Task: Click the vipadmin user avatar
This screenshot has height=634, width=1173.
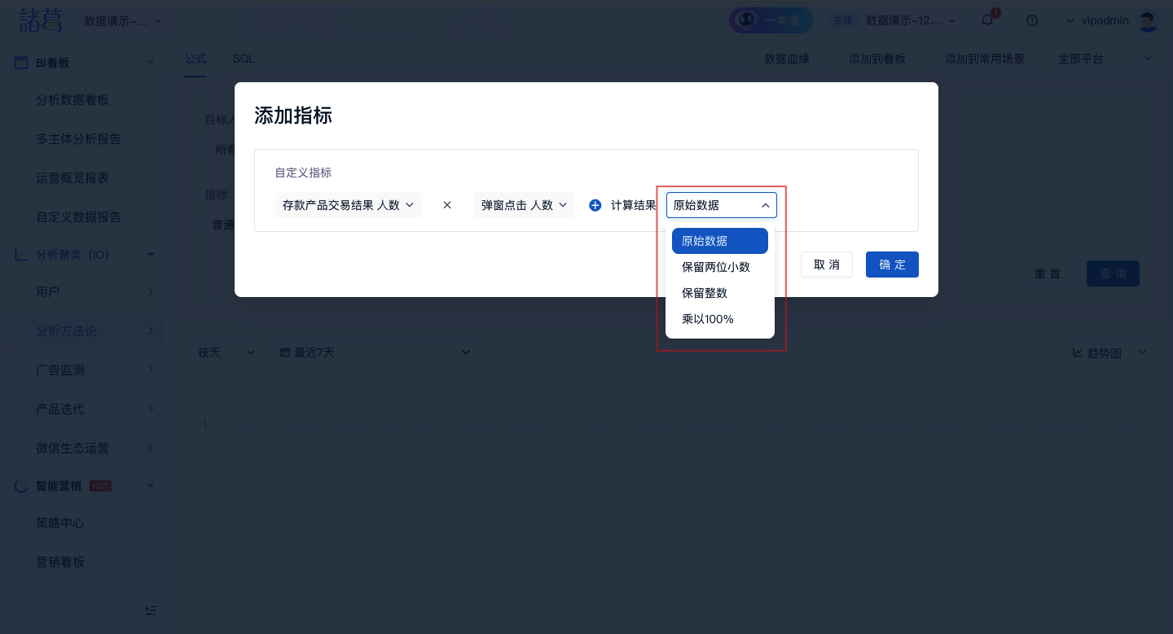Action: coord(1148,20)
